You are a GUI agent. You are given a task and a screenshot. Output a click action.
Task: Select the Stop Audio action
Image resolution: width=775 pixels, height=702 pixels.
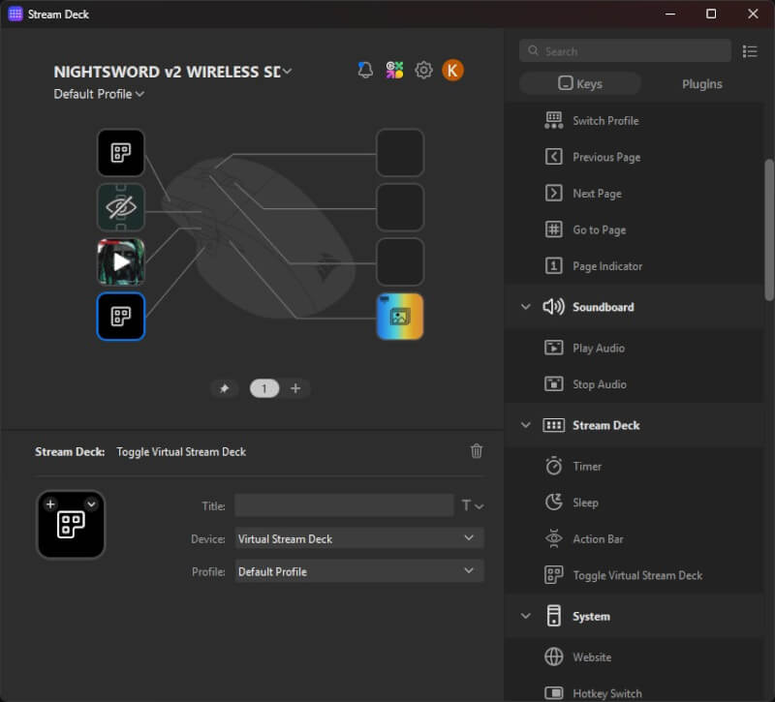634,383
